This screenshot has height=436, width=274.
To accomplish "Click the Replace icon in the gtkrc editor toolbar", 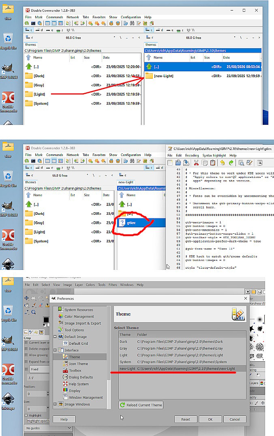I will click(x=249, y=162).
